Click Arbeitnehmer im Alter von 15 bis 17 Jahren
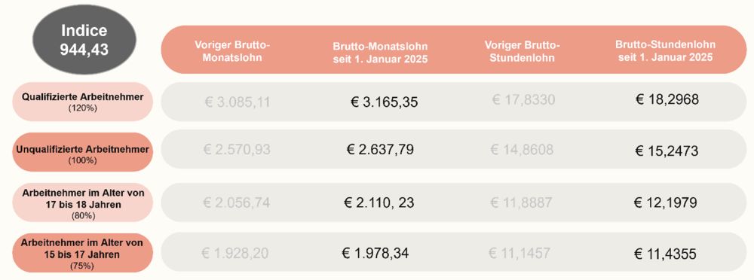Screen dimensions: 754x280 (83, 253)
